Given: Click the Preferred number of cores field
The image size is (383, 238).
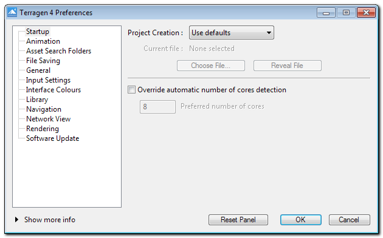Looking at the screenshot, I should click(157, 107).
